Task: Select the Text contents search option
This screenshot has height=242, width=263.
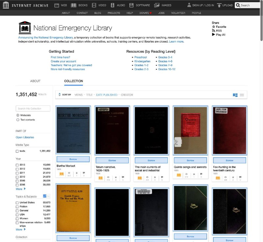Action: (18, 120)
